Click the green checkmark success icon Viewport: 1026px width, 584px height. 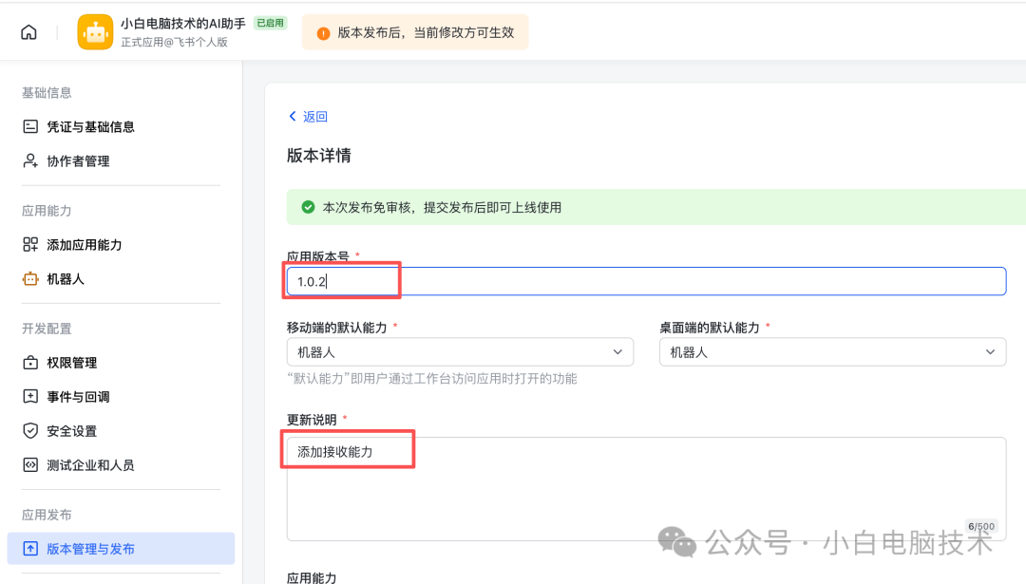[308, 207]
